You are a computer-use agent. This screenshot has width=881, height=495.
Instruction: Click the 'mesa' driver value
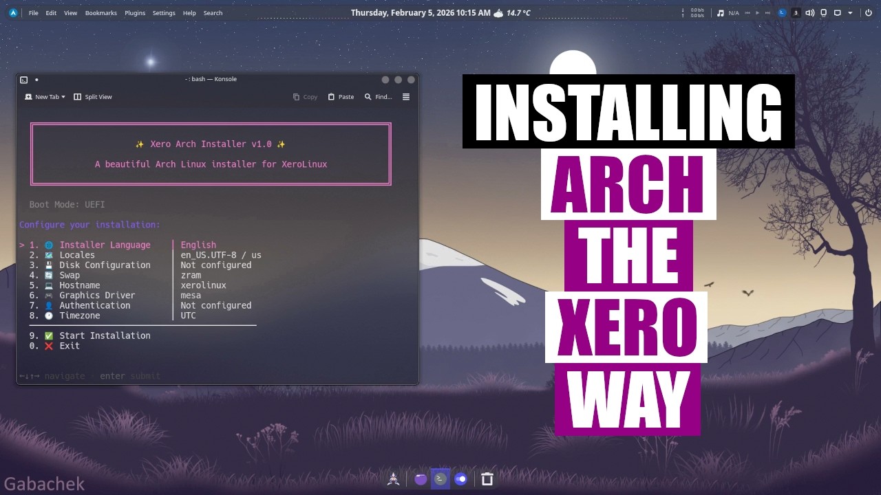(191, 295)
